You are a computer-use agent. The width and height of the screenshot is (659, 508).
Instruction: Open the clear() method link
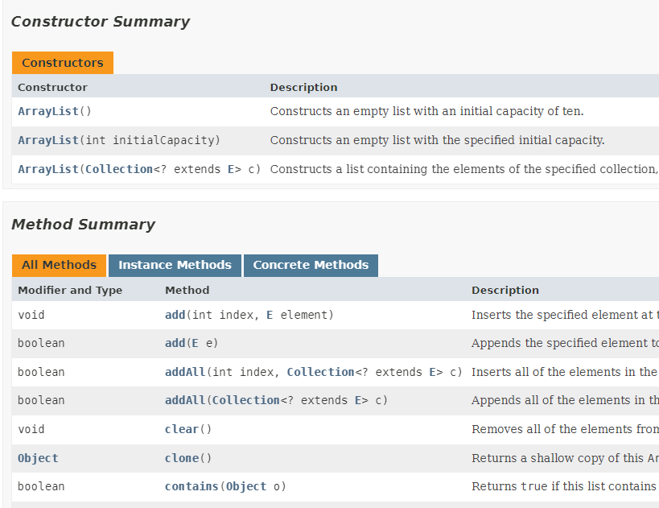pos(181,429)
